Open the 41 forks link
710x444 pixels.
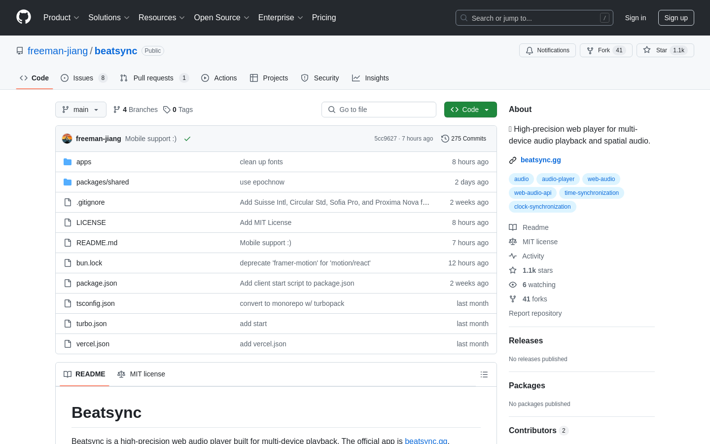point(528,299)
